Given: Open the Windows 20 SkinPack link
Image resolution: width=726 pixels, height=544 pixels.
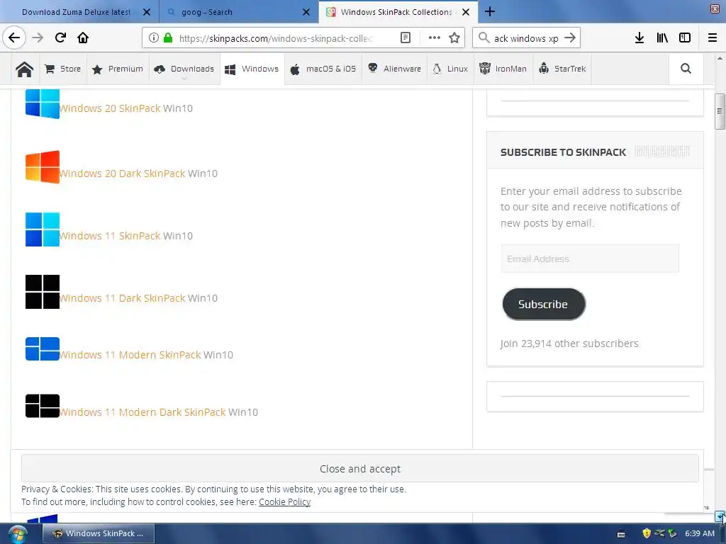Looking at the screenshot, I should click(x=110, y=108).
